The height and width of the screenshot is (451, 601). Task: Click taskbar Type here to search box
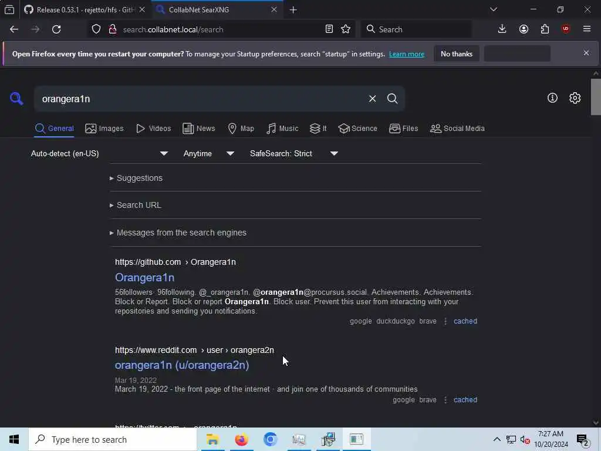pyautogui.click(x=113, y=439)
